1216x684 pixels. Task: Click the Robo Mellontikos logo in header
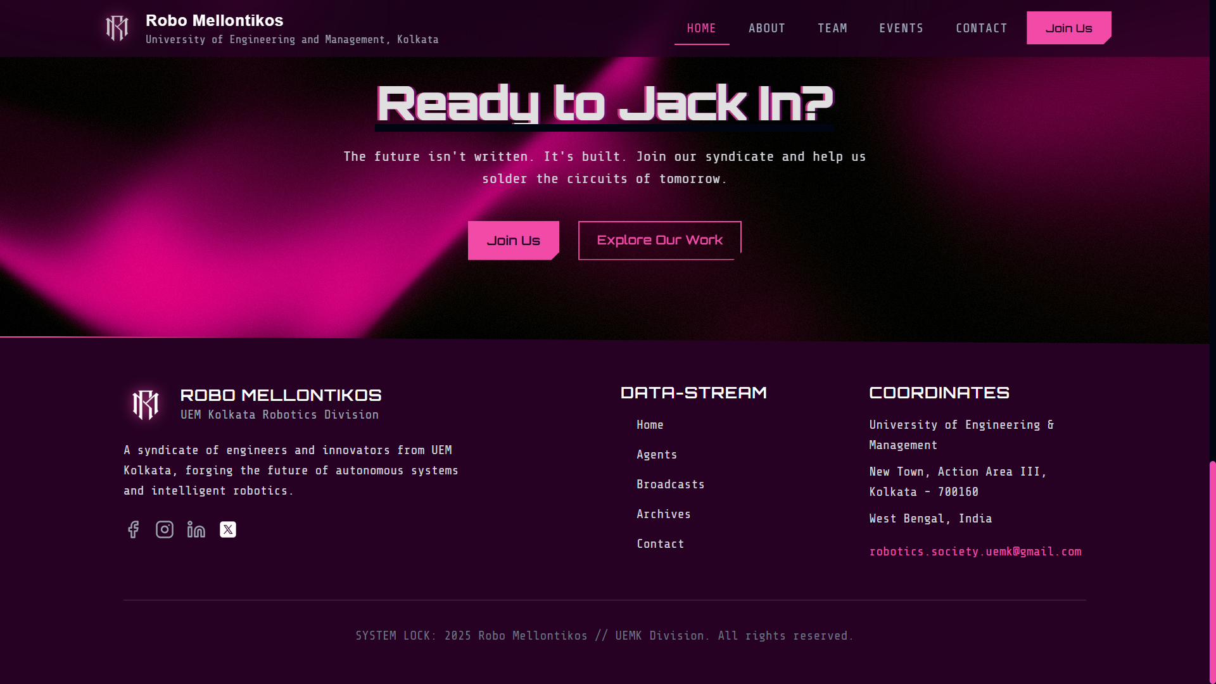117,28
